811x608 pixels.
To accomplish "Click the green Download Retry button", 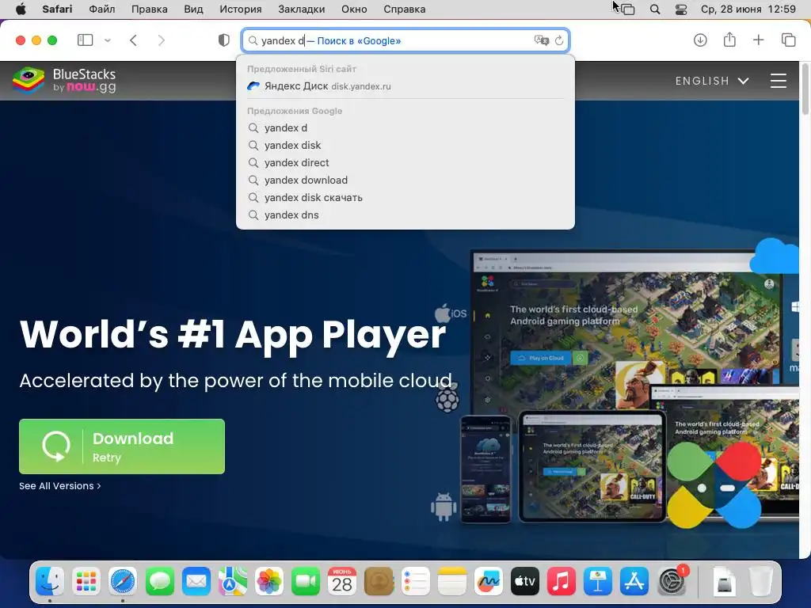I will pyautogui.click(x=122, y=446).
